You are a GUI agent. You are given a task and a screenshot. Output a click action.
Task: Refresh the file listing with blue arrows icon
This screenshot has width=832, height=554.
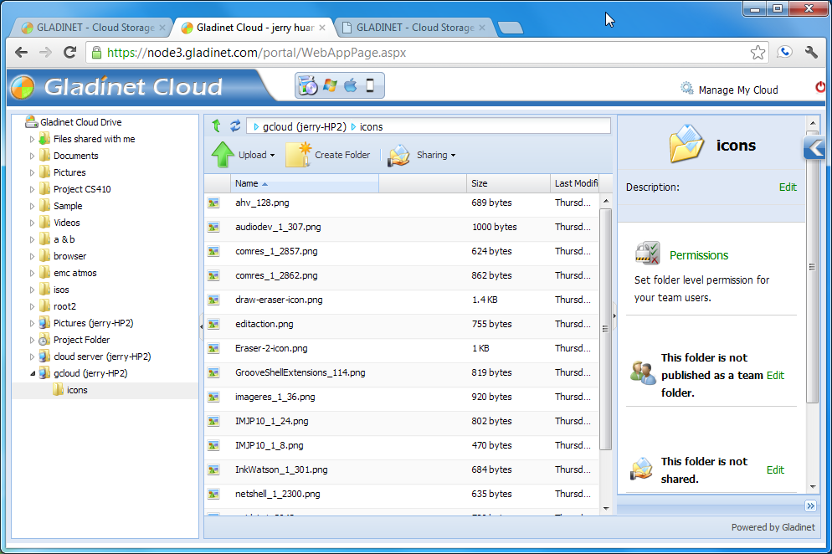point(235,126)
